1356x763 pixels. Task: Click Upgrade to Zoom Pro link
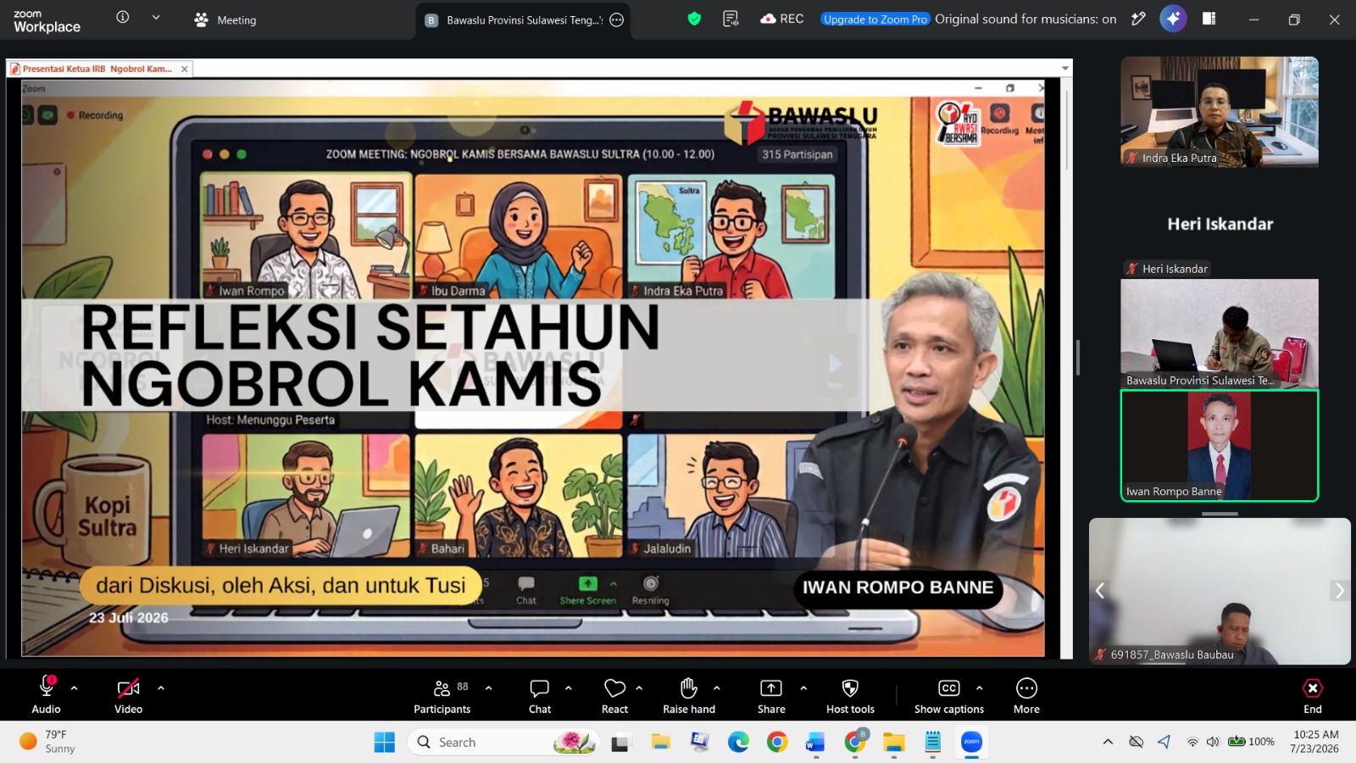(875, 19)
